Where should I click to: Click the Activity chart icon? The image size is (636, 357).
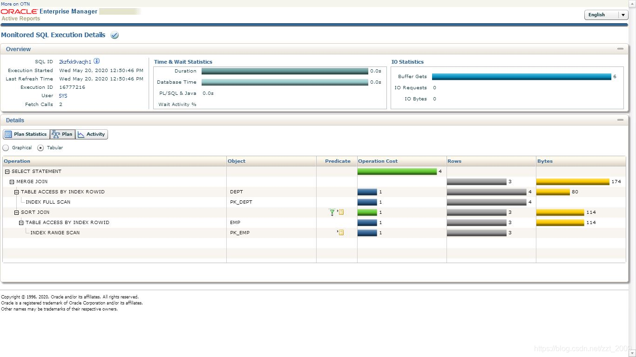click(x=82, y=134)
